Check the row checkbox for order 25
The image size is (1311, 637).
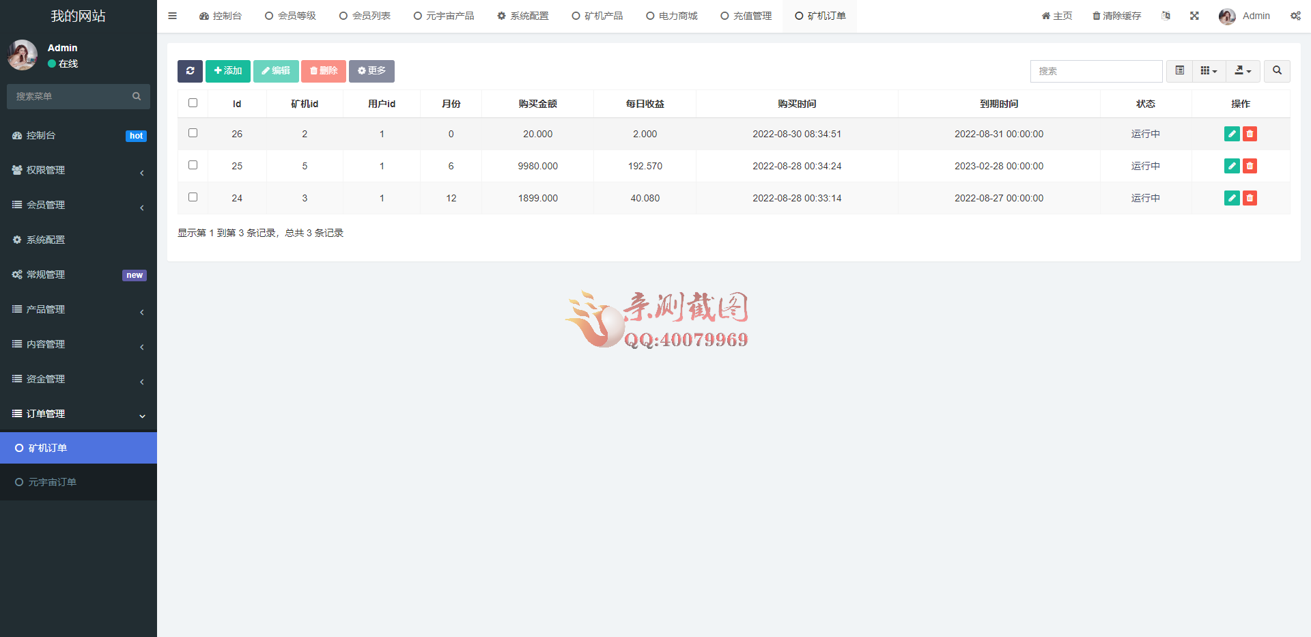point(193,165)
